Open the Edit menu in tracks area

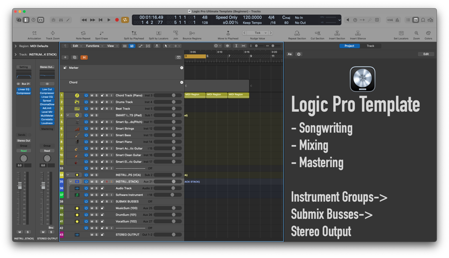pyautogui.click(x=76, y=46)
